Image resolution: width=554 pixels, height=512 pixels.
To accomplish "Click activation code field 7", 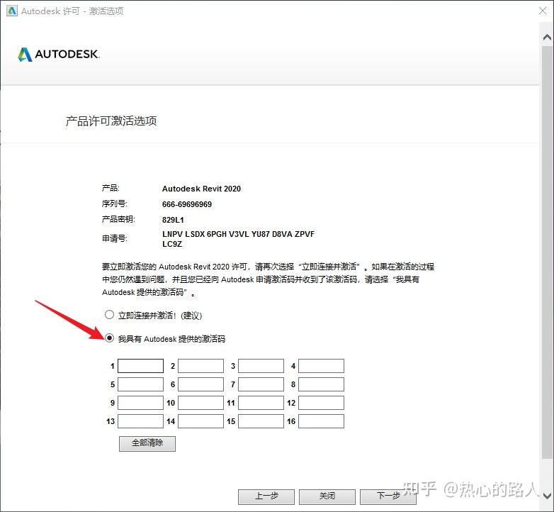I will point(261,384).
